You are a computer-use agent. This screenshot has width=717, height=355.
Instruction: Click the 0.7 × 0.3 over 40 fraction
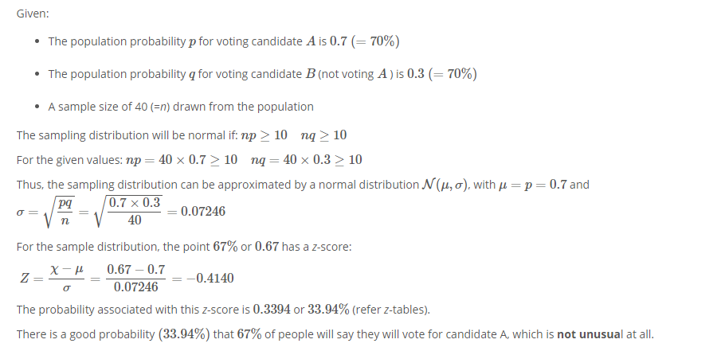click(134, 212)
